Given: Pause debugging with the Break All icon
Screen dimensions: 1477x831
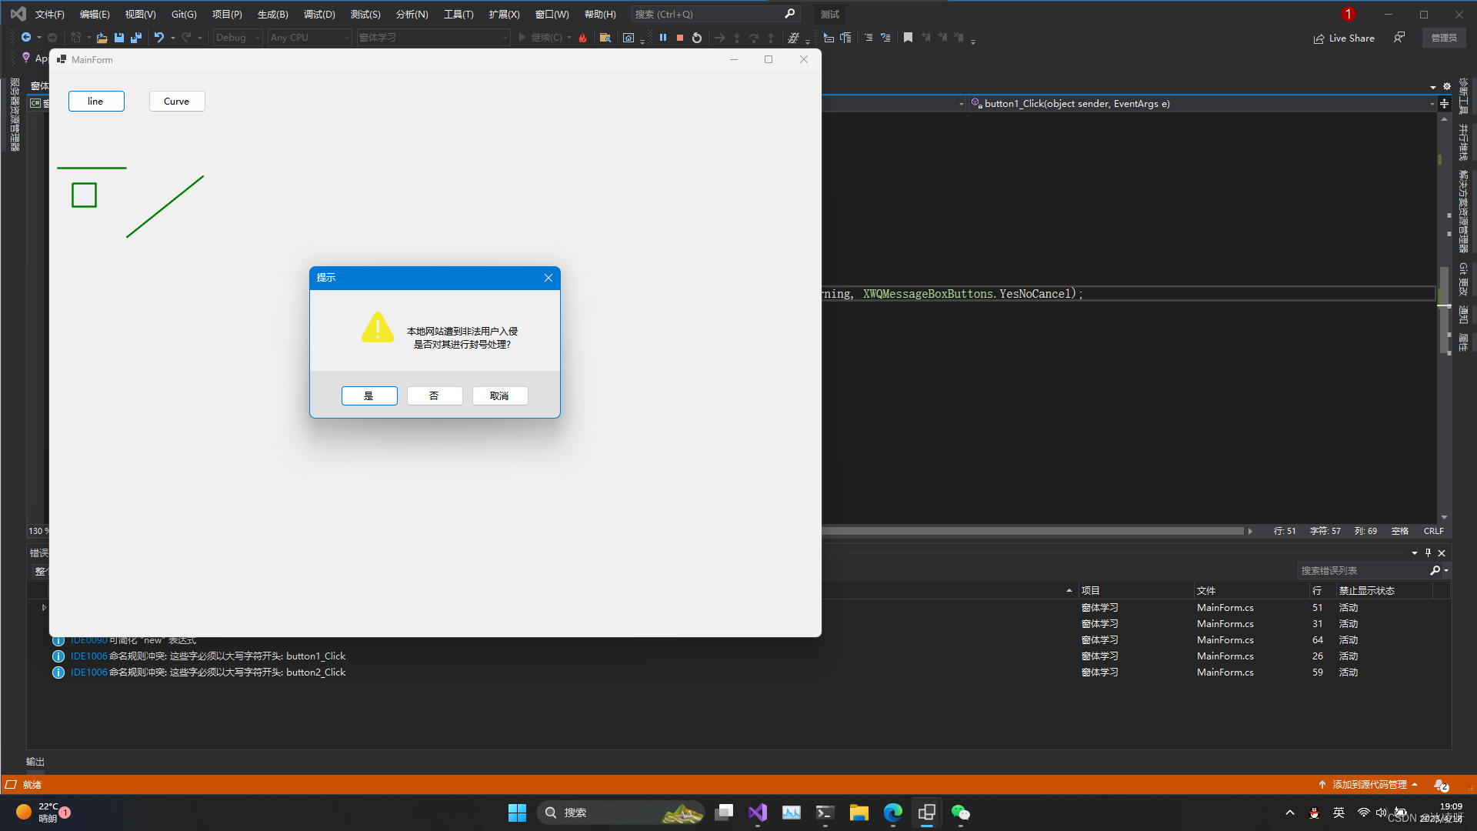Looking at the screenshot, I should pyautogui.click(x=663, y=37).
